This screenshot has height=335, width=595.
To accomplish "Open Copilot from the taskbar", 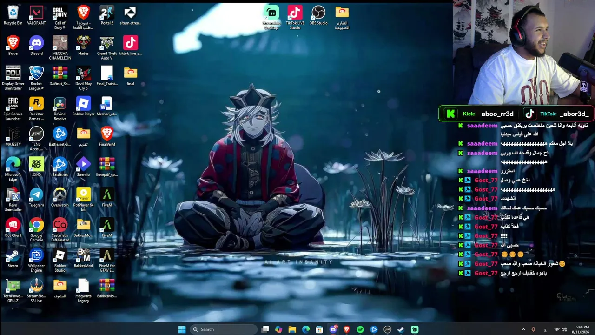I will (x=278, y=329).
